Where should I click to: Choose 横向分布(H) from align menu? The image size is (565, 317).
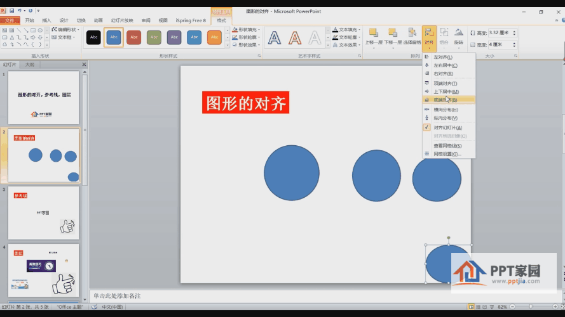[x=449, y=109]
